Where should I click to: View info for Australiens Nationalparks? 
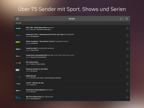tap(127, 91)
